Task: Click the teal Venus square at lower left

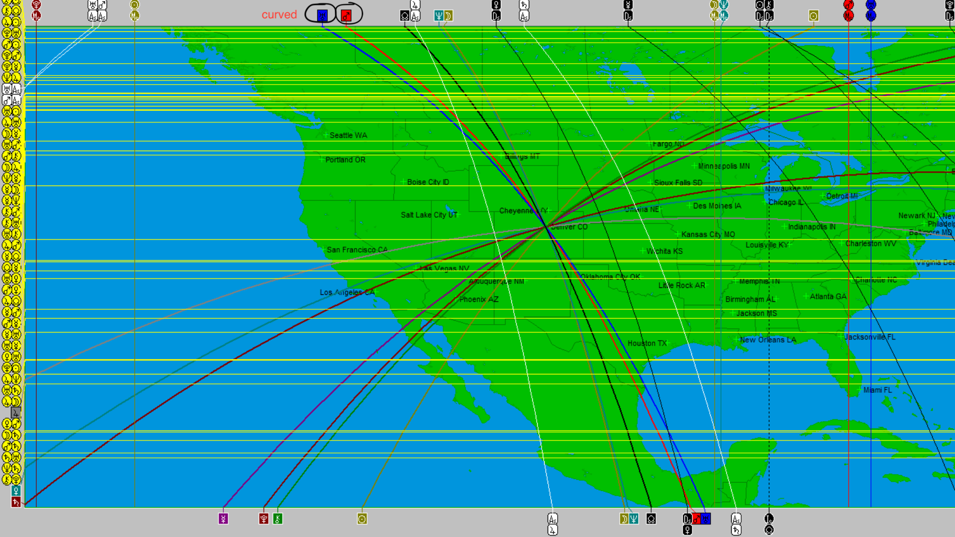Action: [16, 491]
